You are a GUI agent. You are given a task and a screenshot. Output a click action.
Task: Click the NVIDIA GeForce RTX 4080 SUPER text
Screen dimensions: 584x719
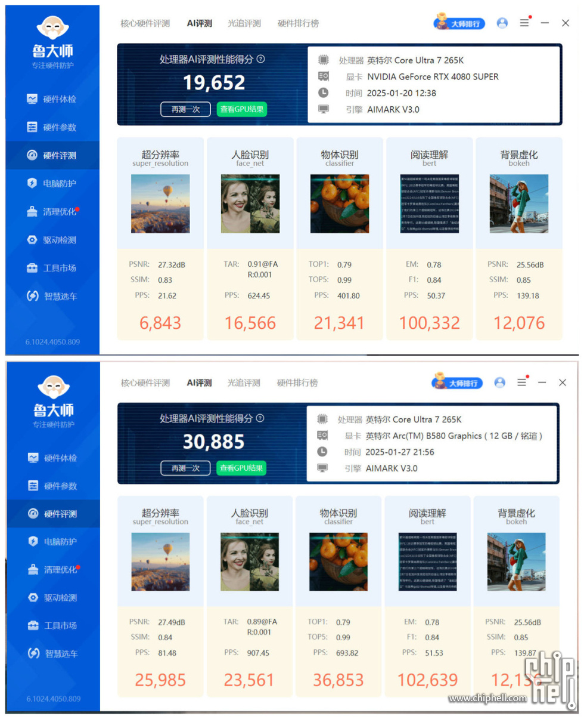coord(433,76)
